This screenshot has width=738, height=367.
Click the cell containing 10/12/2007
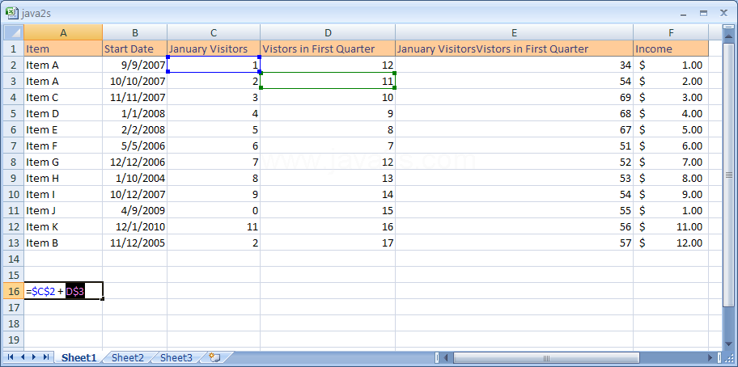[x=134, y=194]
